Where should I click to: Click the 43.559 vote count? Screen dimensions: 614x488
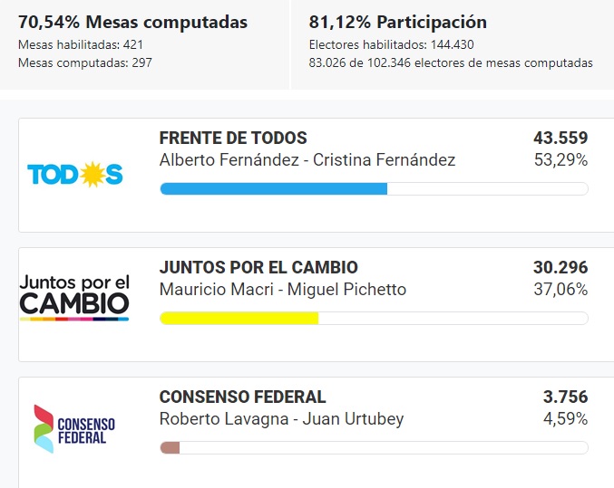(x=560, y=139)
